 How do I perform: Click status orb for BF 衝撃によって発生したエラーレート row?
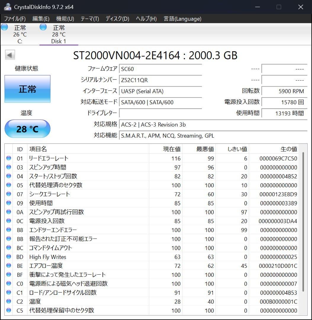tap(9, 274)
